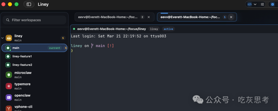278x111 pixels.
Task: Switch to the second active terminal tab
Action: (197, 17)
